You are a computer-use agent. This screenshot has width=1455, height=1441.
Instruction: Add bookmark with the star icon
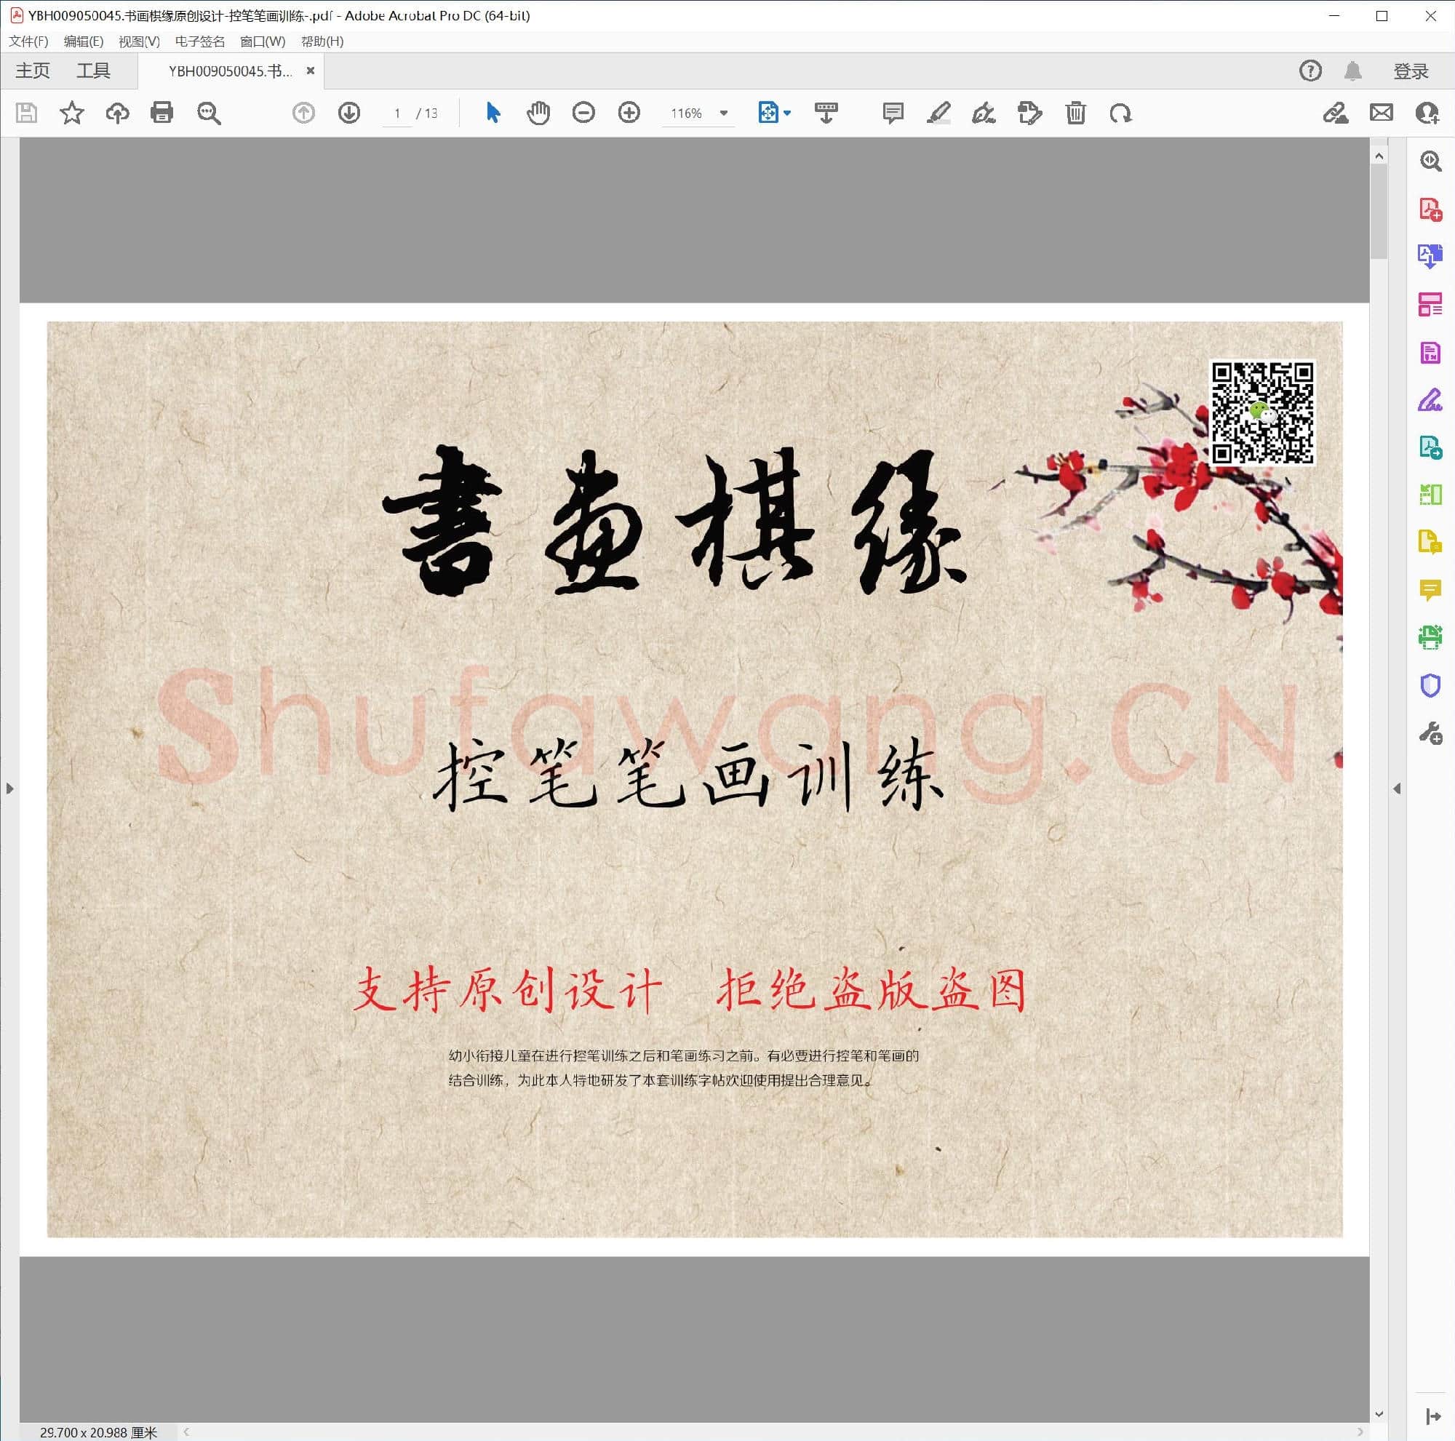(71, 113)
